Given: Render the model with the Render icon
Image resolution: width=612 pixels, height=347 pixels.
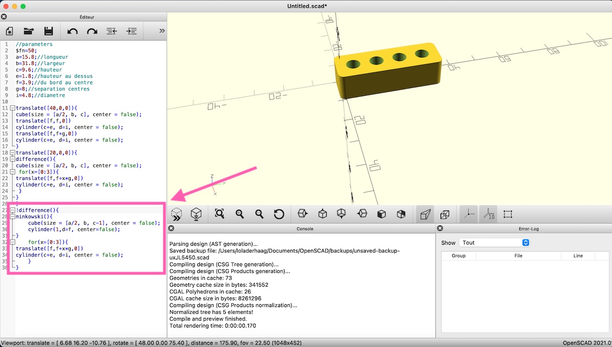Looking at the screenshot, I should (x=196, y=214).
